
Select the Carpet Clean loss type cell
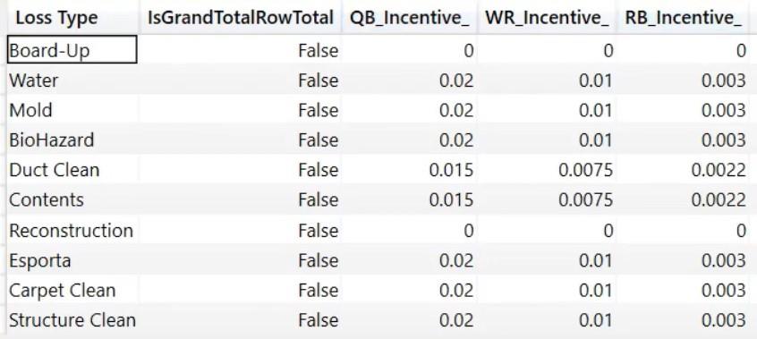63,291
